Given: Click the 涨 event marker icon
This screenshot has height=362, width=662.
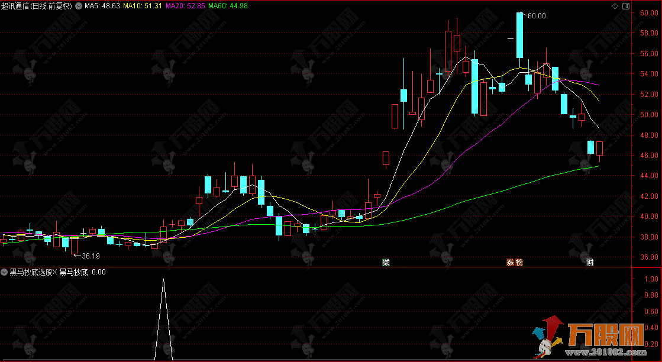Looking at the screenshot, I should [510, 262].
